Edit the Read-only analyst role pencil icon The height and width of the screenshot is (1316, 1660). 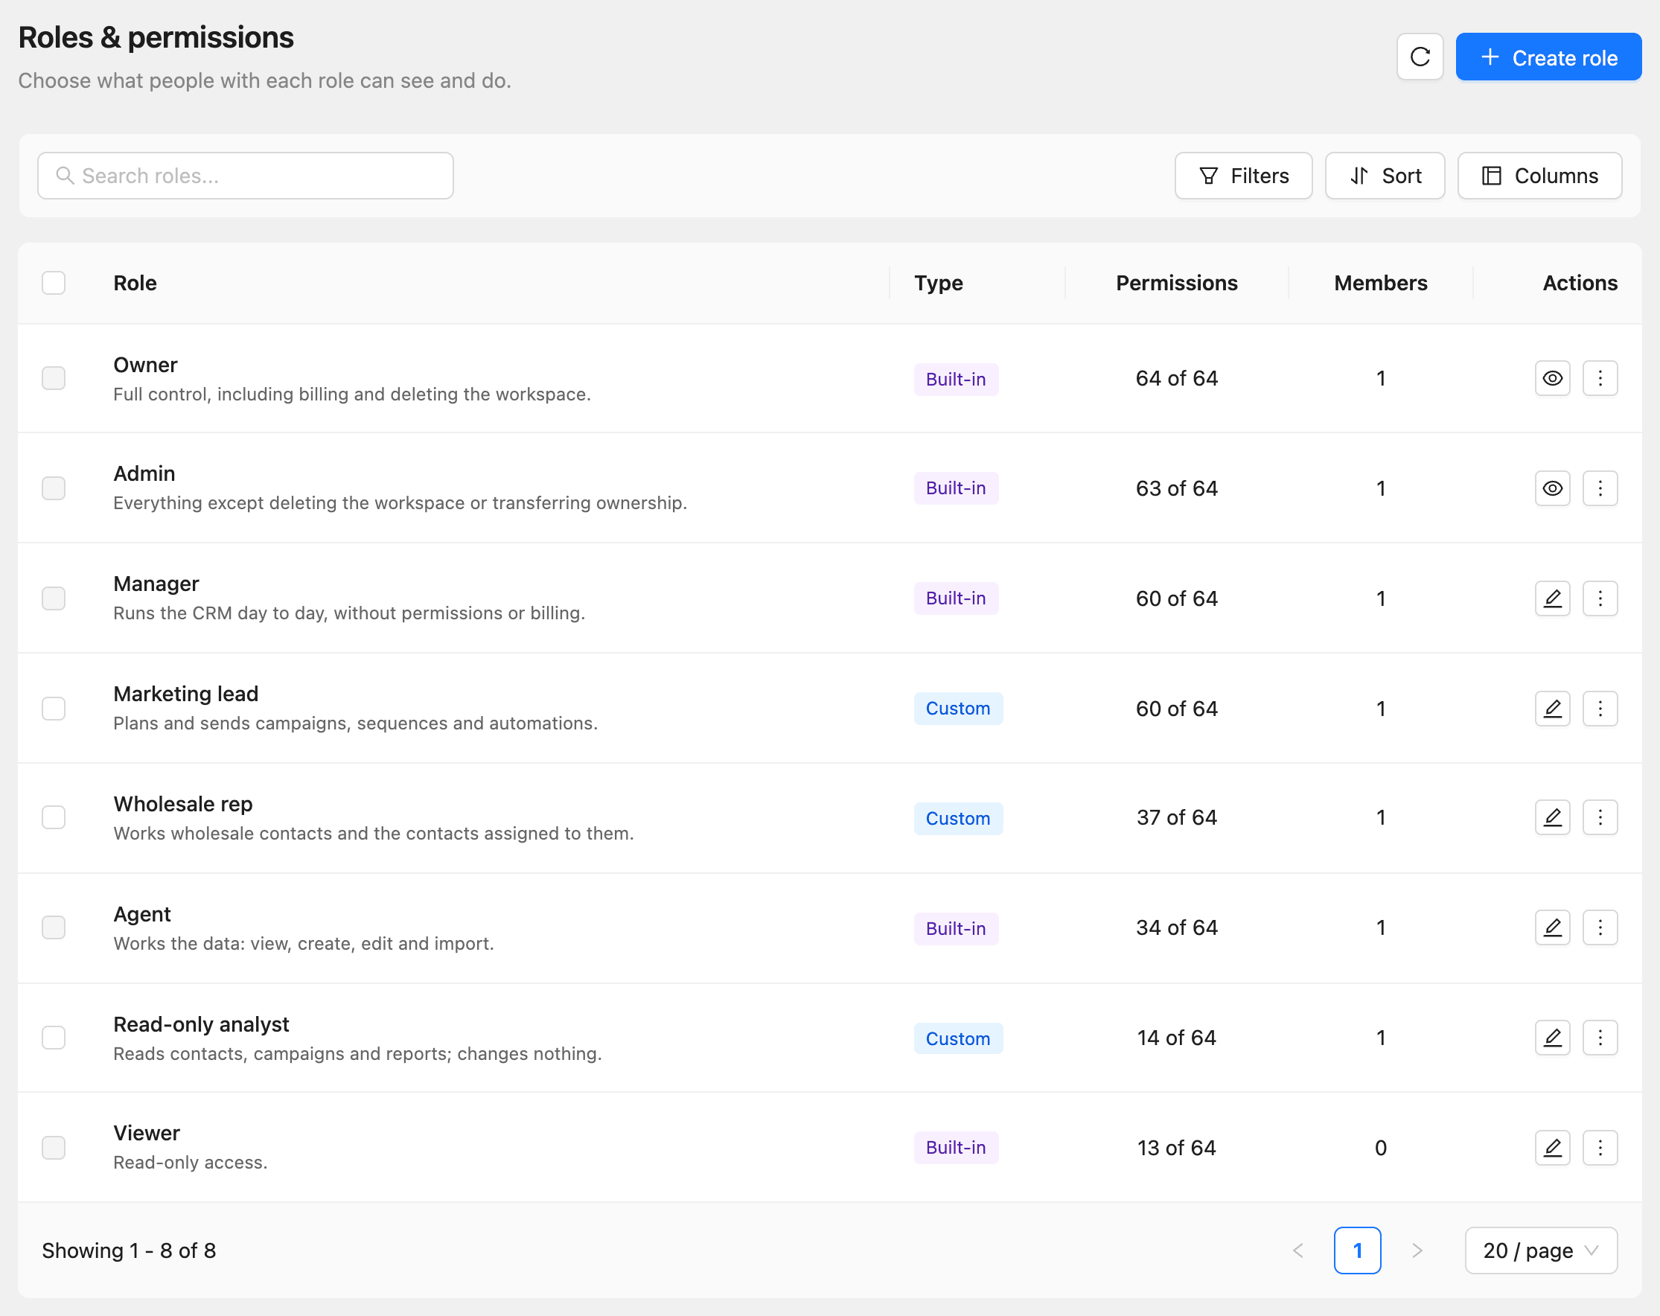click(1552, 1038)
